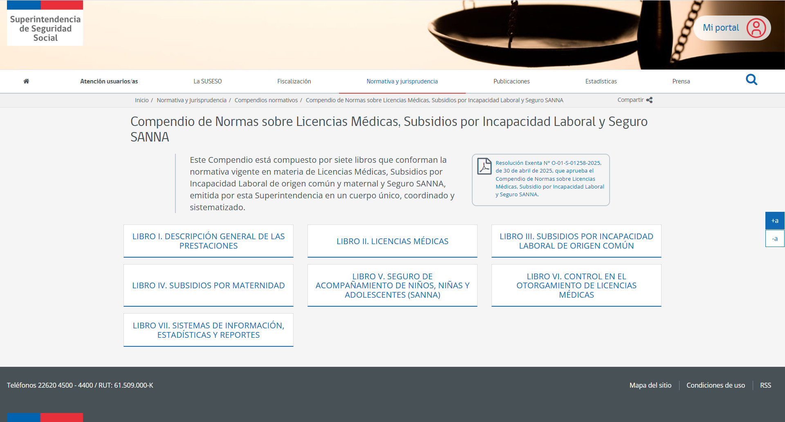The height and width of the screenshot is (422, 785).
Task: Increase font size with +a button
Action: click(774, 221)
